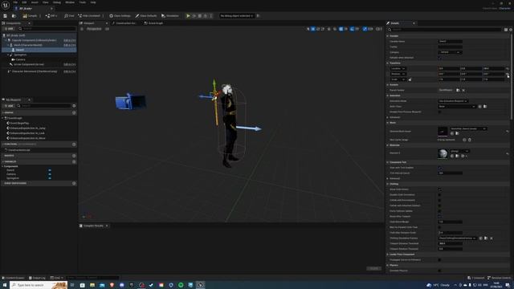
Task: Select the Camera component
Action: (20, 59)
